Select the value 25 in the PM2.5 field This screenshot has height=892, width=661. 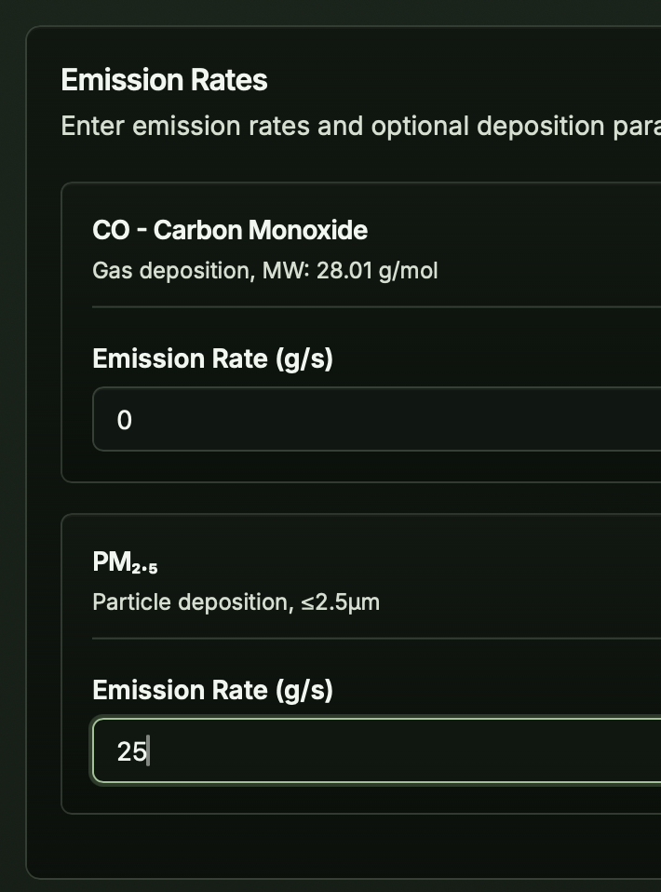coord(133,750)
